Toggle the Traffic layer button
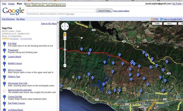The image size is (183, 111). pyautogui.click(x=157, y=24)
